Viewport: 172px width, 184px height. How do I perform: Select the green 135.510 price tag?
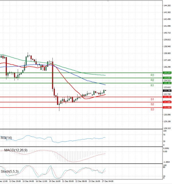click(x=167, y=73)
